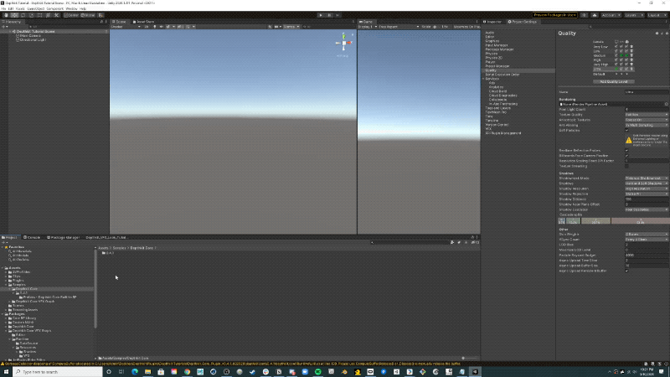Open the Hierarchy add (+) button
This screenshot has width=670, height=377.
6,27
